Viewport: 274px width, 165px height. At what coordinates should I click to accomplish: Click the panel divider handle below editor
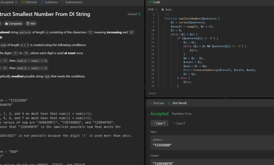225,98
